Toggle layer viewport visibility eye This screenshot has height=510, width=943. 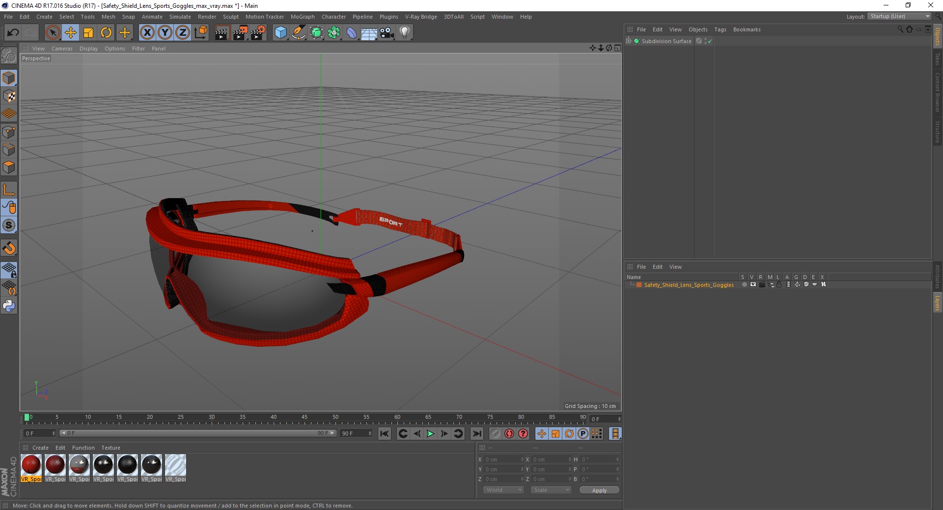(753, 284)
